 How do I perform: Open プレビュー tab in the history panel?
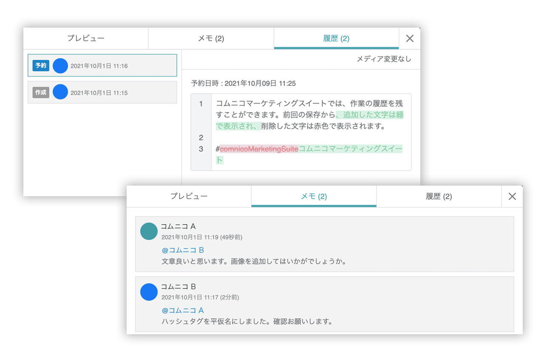tap(85, 39)
